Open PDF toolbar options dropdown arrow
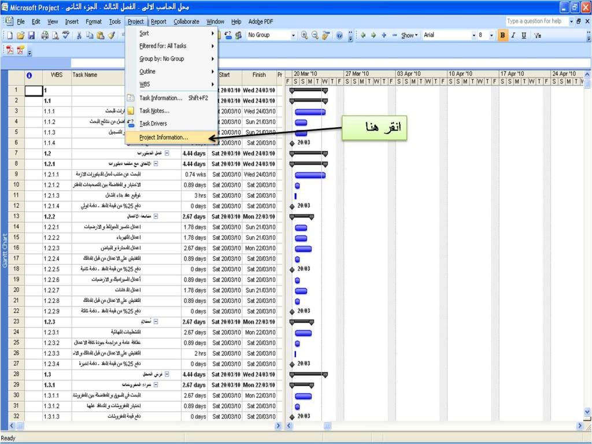The height and width of the screenshot is (444, 592). tap(30, 53)
